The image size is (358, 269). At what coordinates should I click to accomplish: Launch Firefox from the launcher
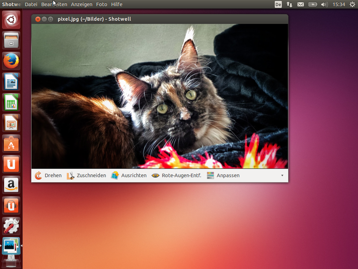point(11,61)
